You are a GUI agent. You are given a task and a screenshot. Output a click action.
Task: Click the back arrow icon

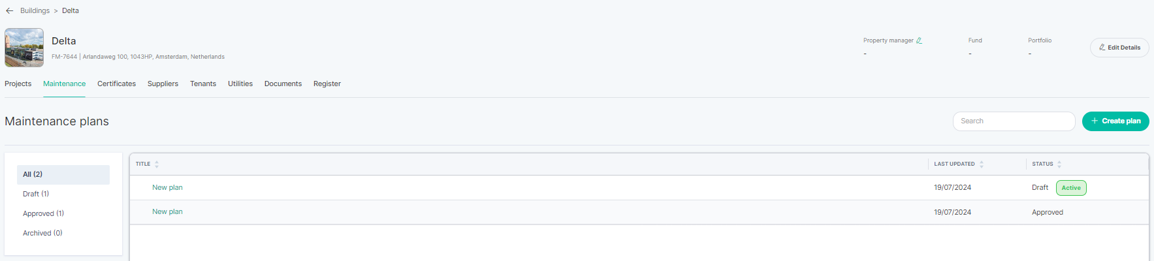point(9,10)
